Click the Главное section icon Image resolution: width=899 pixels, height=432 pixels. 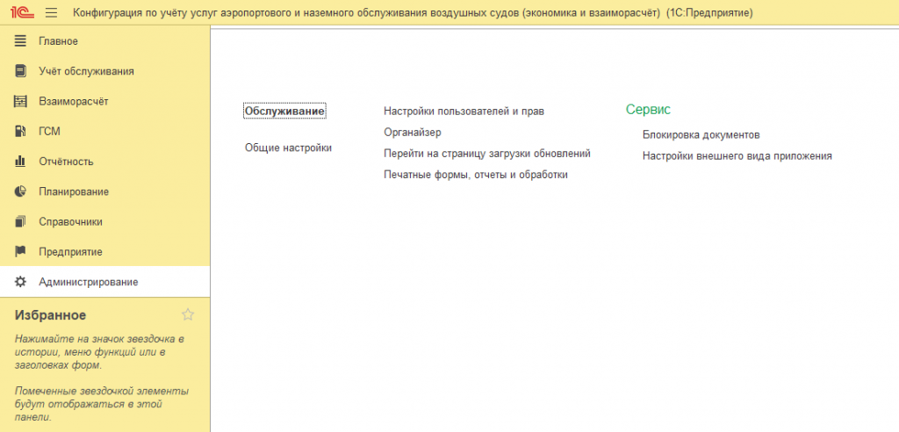point(21,41)
